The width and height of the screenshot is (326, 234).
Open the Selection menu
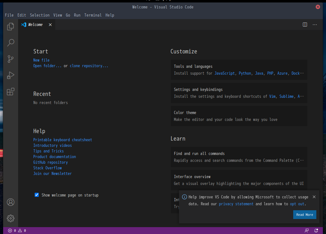click(x=40, y=15)
